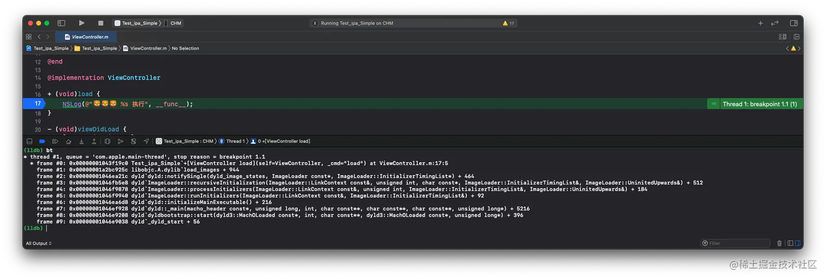Step over the current line
Screen dimensions: 826x279
(x=68, y=141)
